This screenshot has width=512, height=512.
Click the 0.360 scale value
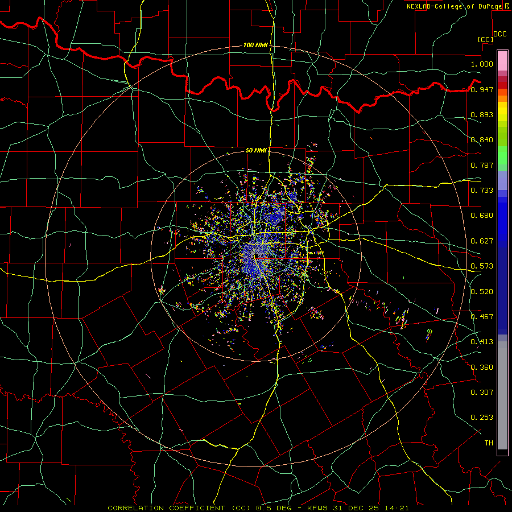(x=482, y=368)
